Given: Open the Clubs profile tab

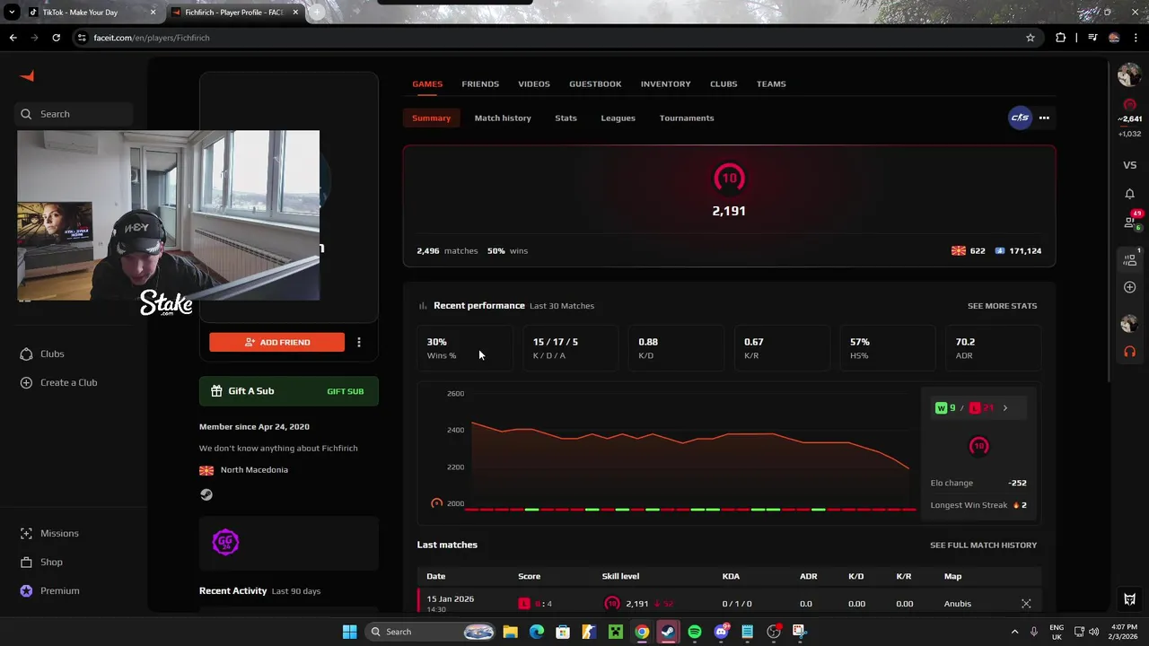Looking at the screenshot, I should click(724, 83).
